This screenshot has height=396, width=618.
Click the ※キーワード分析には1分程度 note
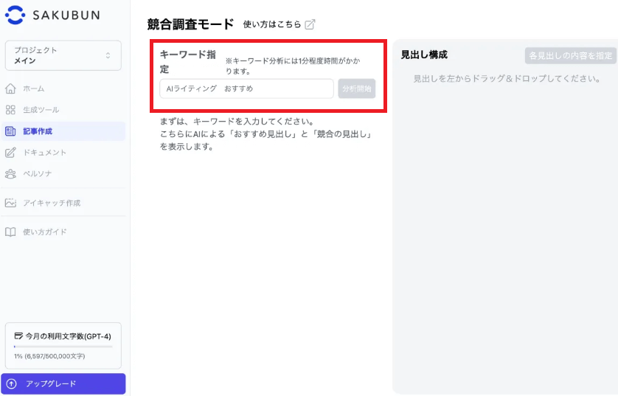pos(293,66)
